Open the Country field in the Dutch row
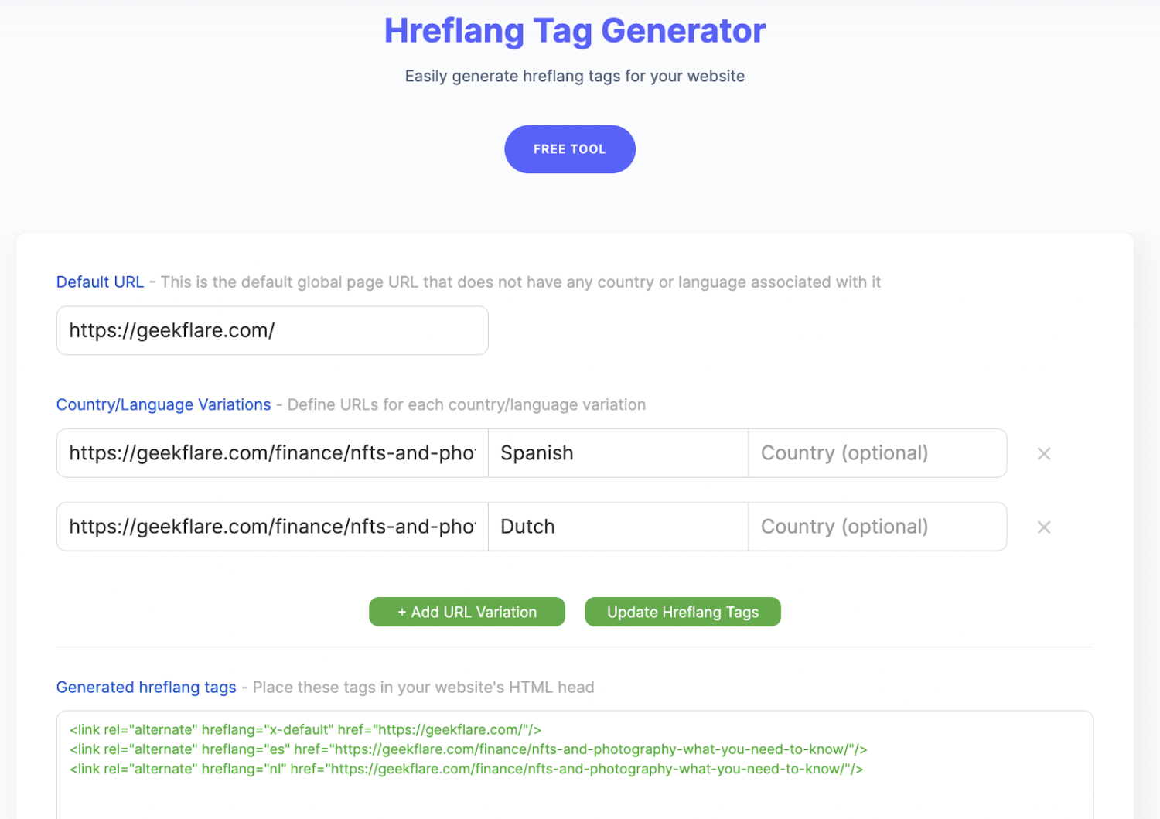The height and width of the screenshot is (819, 1160). [876, 527]
